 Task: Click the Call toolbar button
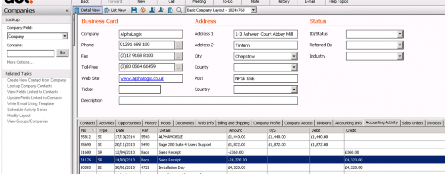pos(171,2)
